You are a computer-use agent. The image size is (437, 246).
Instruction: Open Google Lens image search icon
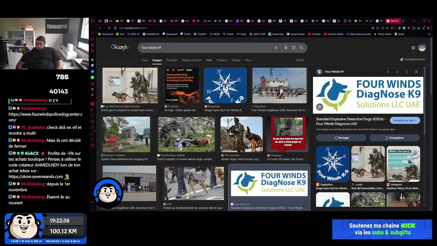coord(294,48)
